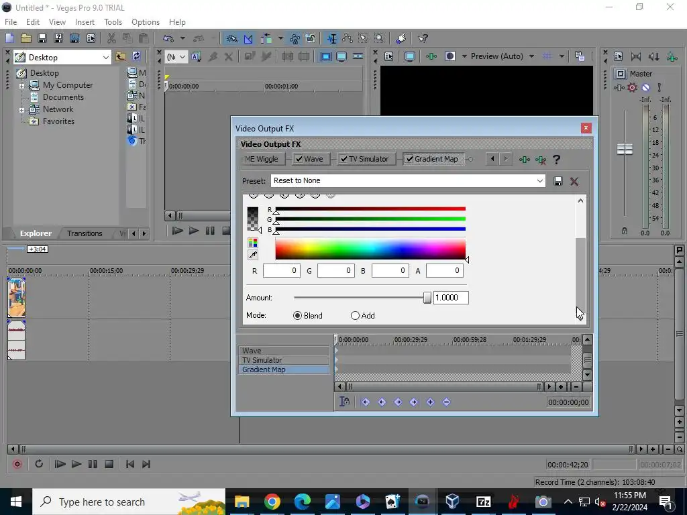Expand the Network tree node

[21, 109]
